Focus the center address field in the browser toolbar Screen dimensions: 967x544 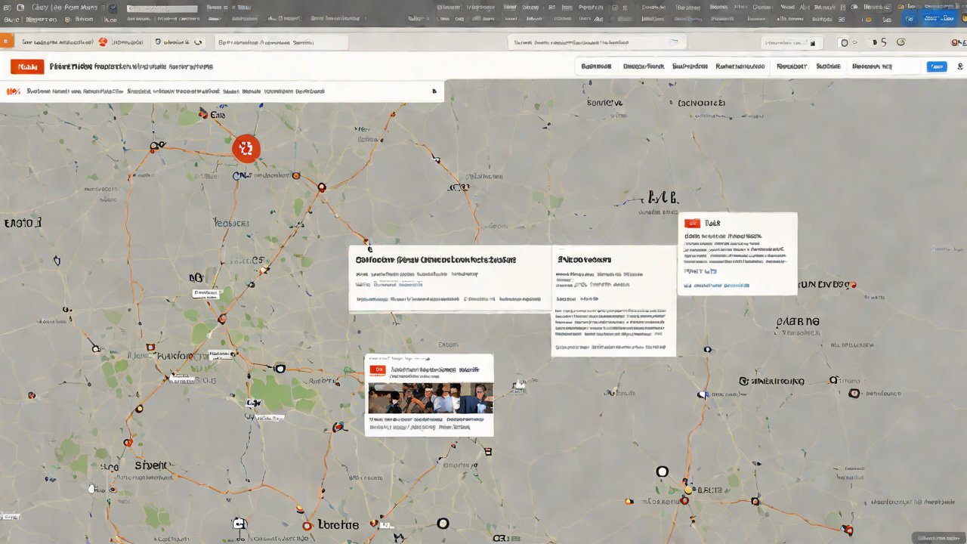[595, 43]
